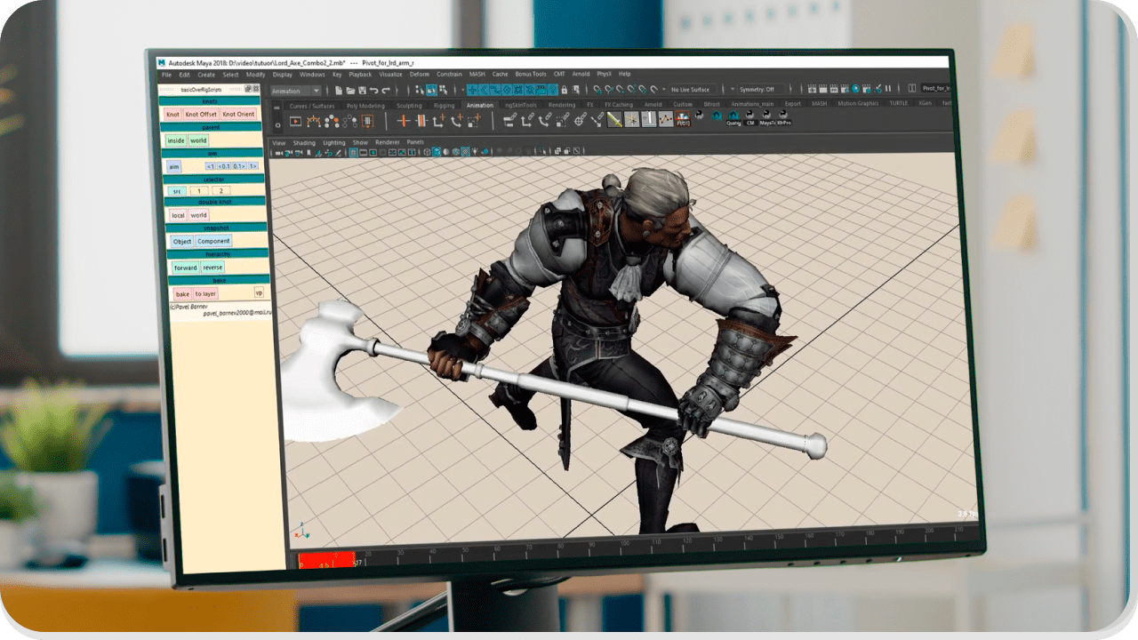The width and height of the screenshot is (1138, 640).
Task: Switch to the Rigging shelf tab
Action: [x=444, y=106]
